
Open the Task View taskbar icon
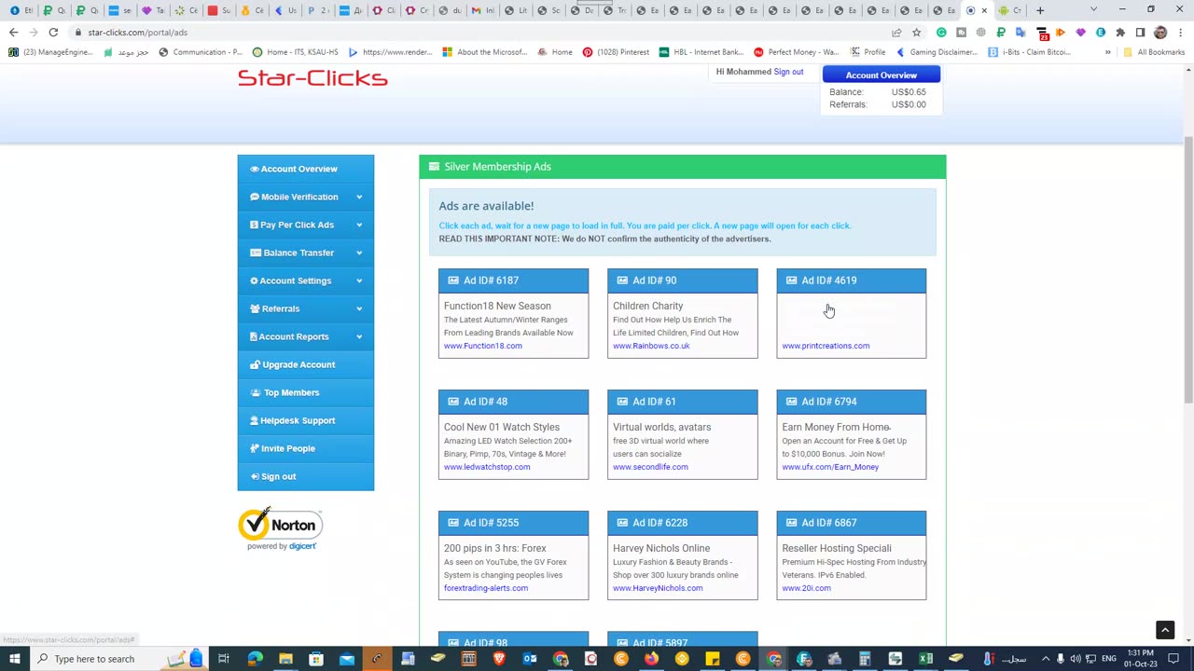[224, 659]
